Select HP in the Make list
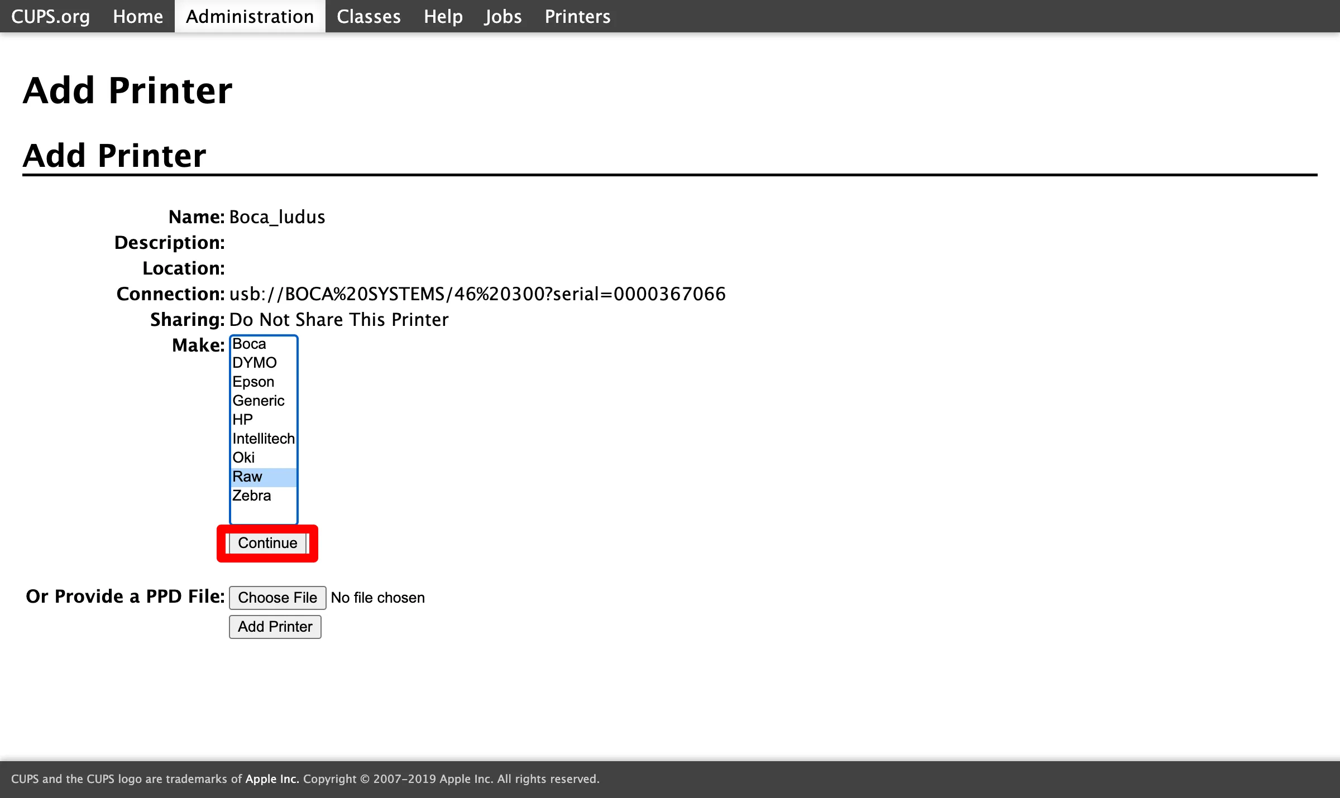The width and height of the screenshot is (1340, 798). click(264, 420)
